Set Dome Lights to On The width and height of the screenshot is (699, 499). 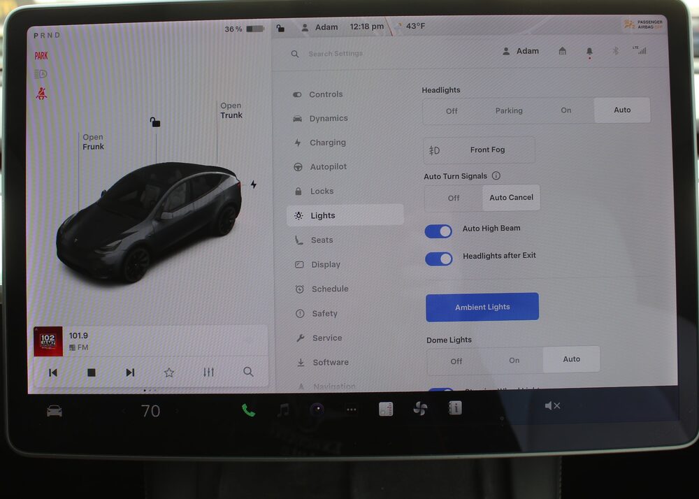click(514, 361)
